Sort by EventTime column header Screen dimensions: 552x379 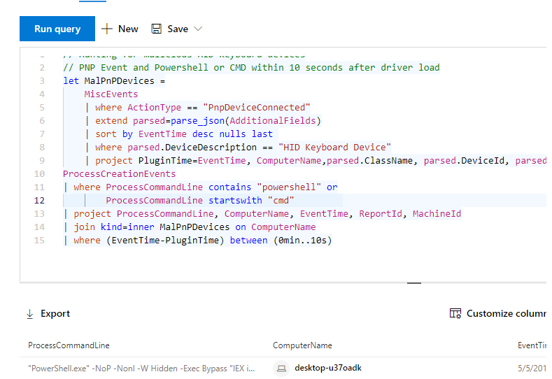pos(532,345)
